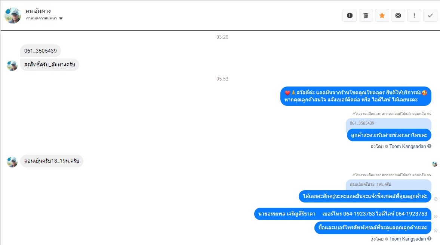This screenshot has height=245, width=440.
Task: Click the help icon beside the upper Toom Kangsadan
Action: (429, 146)
